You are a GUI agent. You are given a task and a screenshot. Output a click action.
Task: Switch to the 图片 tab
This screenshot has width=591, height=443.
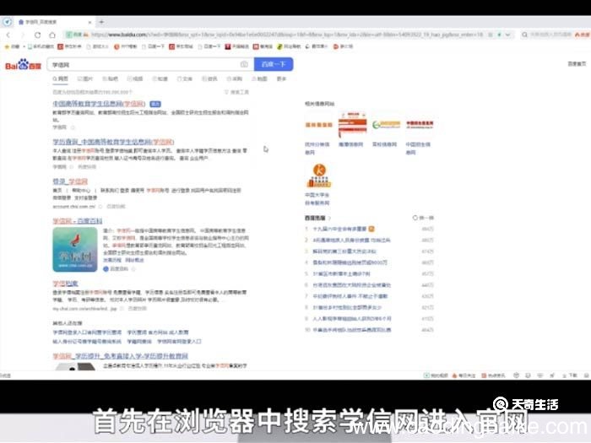tap(85, 78)
